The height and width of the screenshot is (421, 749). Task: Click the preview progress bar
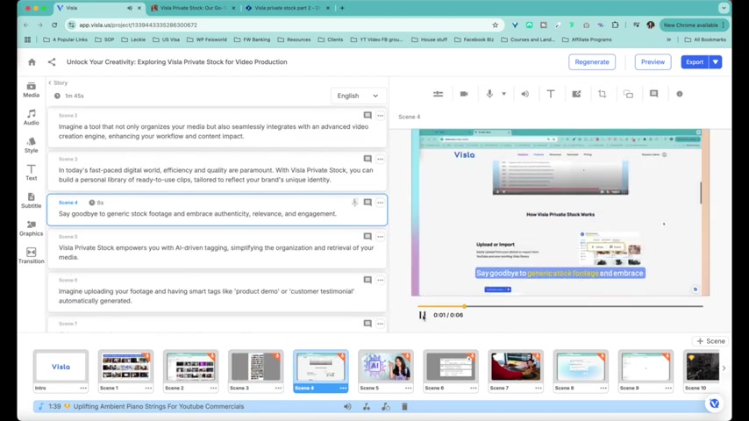coord(560,306)
